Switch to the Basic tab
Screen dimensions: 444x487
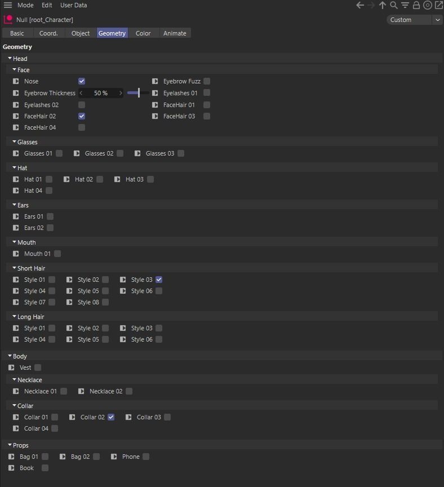click(x=17, y=33)
